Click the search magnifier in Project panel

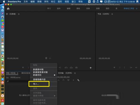point(8,81)
